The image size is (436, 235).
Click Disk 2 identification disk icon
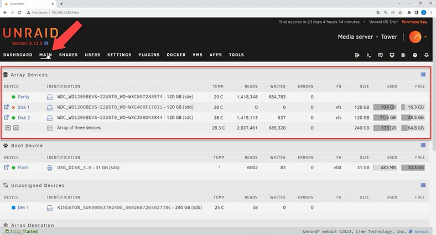tap(49, 118)
